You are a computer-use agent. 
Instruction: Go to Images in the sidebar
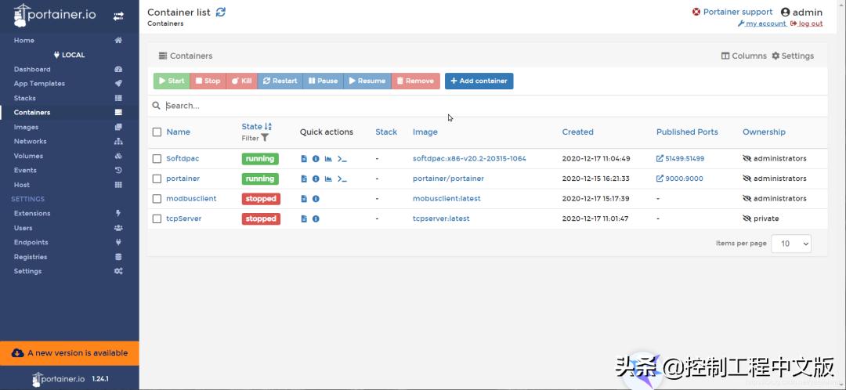[26, 127]
